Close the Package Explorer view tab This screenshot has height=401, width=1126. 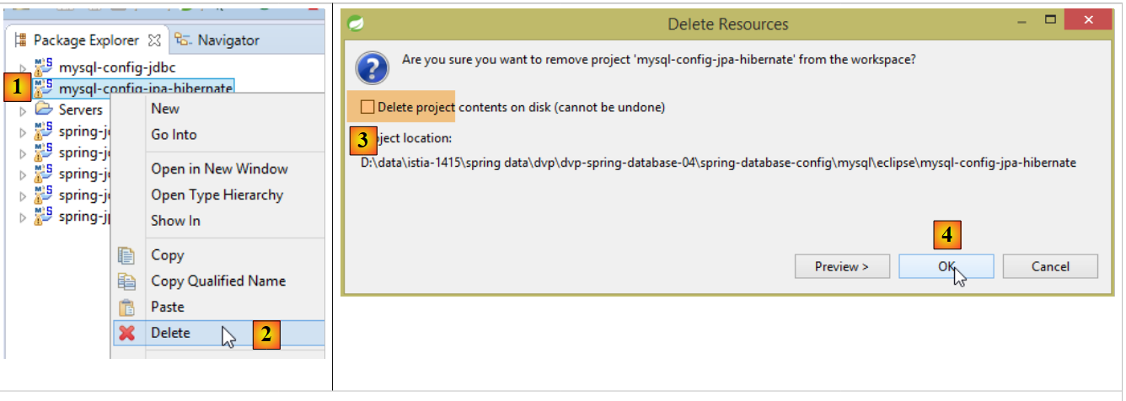coord(154,40)
